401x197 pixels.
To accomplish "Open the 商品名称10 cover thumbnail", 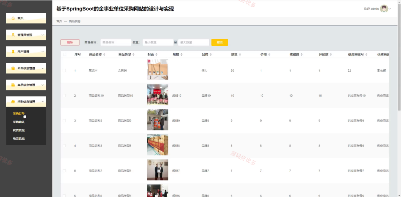I will (157, 95).
